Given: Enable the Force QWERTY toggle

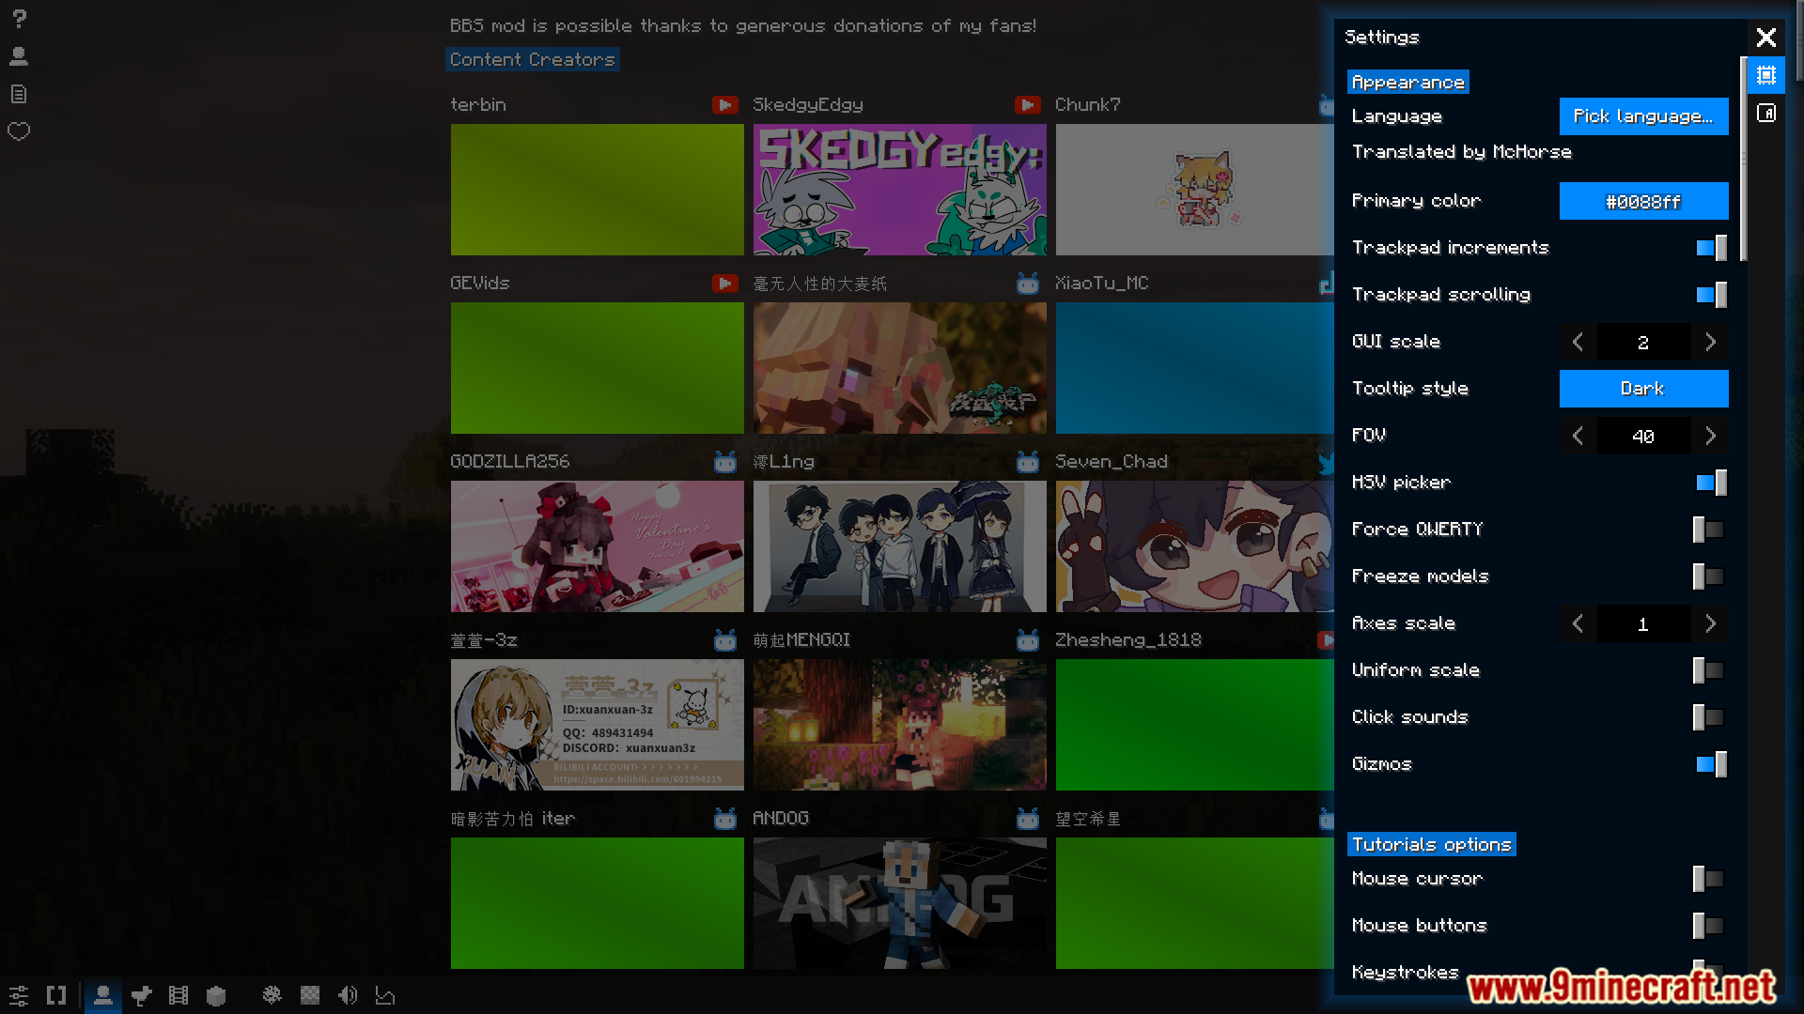Looking at the screenshot, I should point(1708,530).
